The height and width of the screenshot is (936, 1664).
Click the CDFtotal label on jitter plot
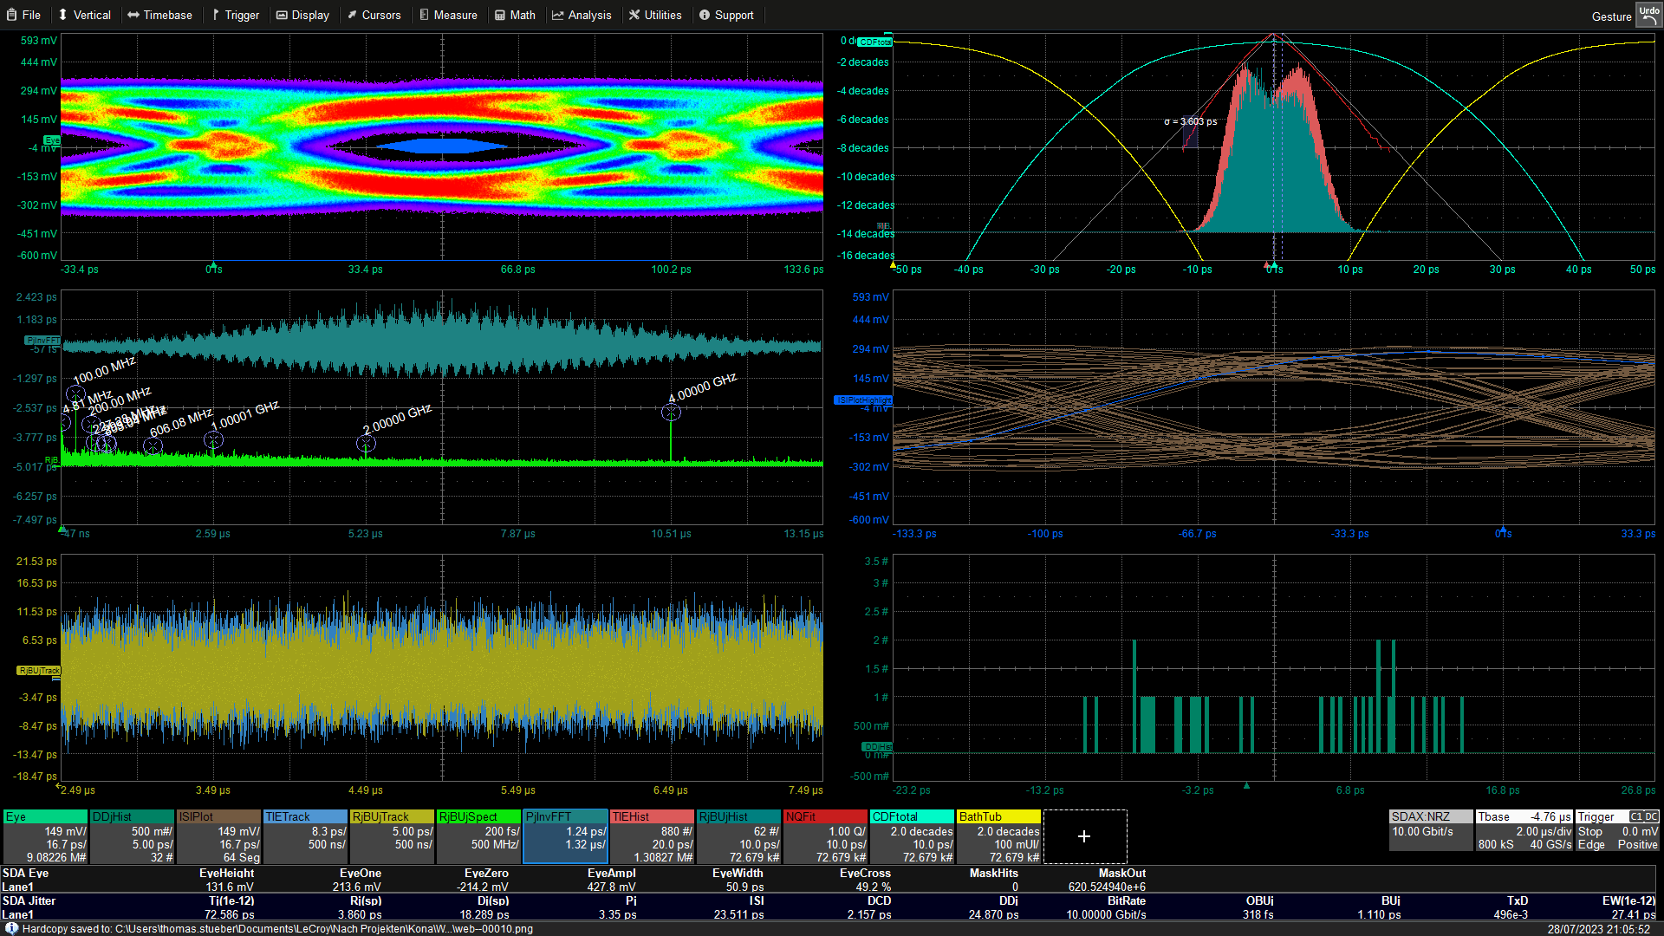(x=875, y=42)
